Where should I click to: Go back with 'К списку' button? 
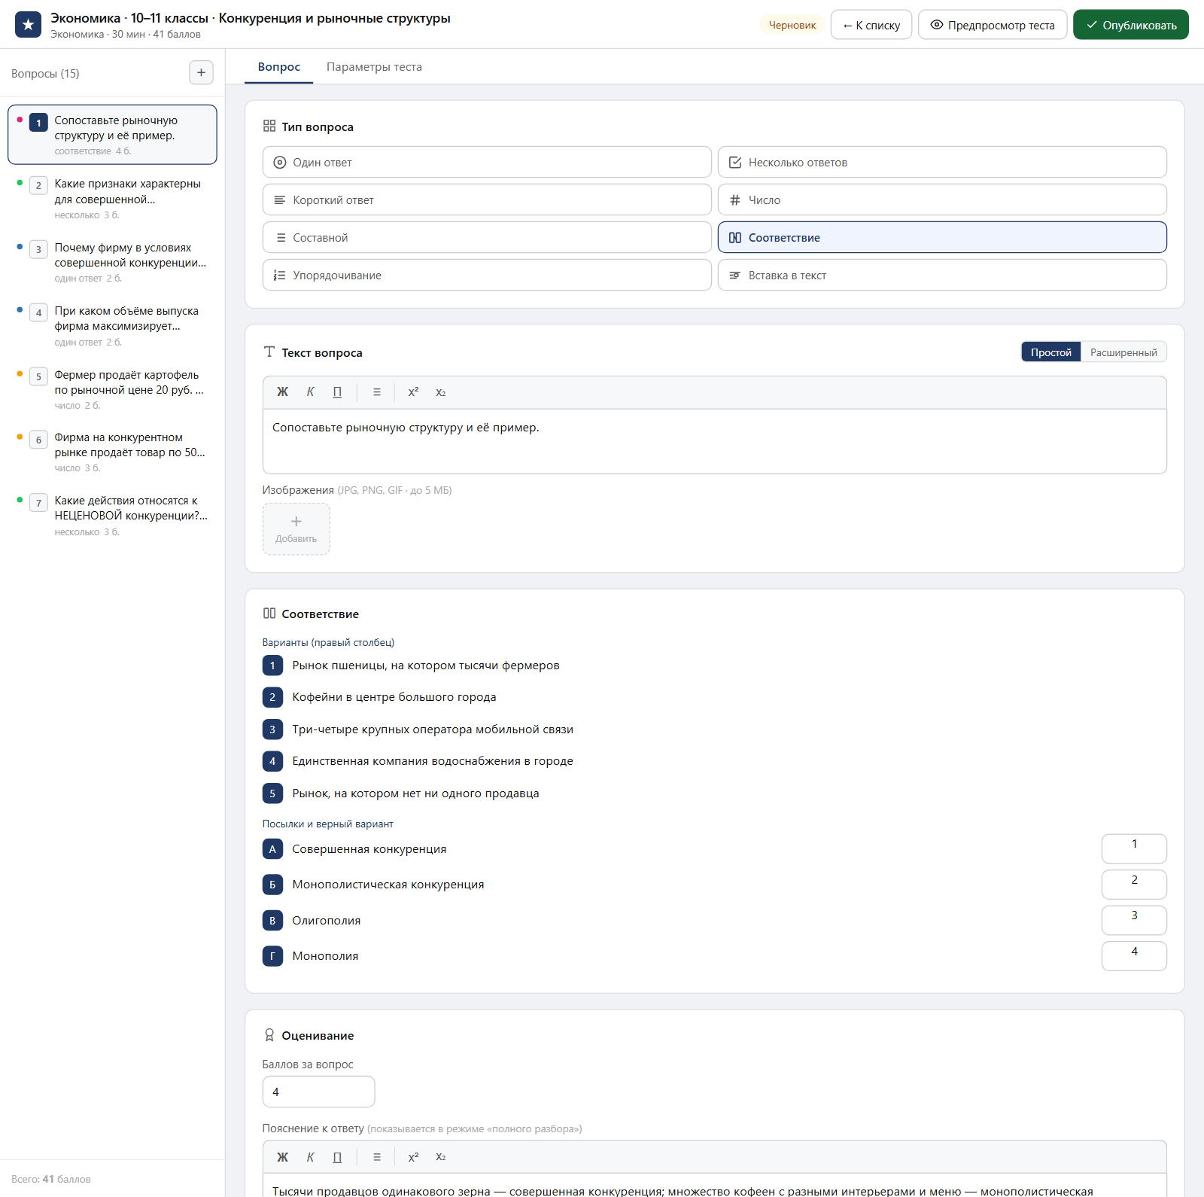pyautogui.click(x=871, y=25)
